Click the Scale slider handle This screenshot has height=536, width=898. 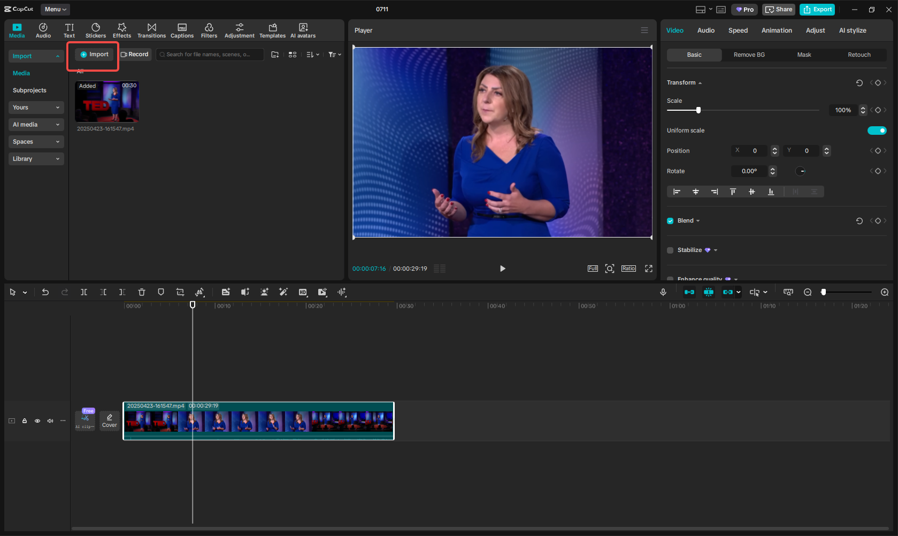coord(699,110)
